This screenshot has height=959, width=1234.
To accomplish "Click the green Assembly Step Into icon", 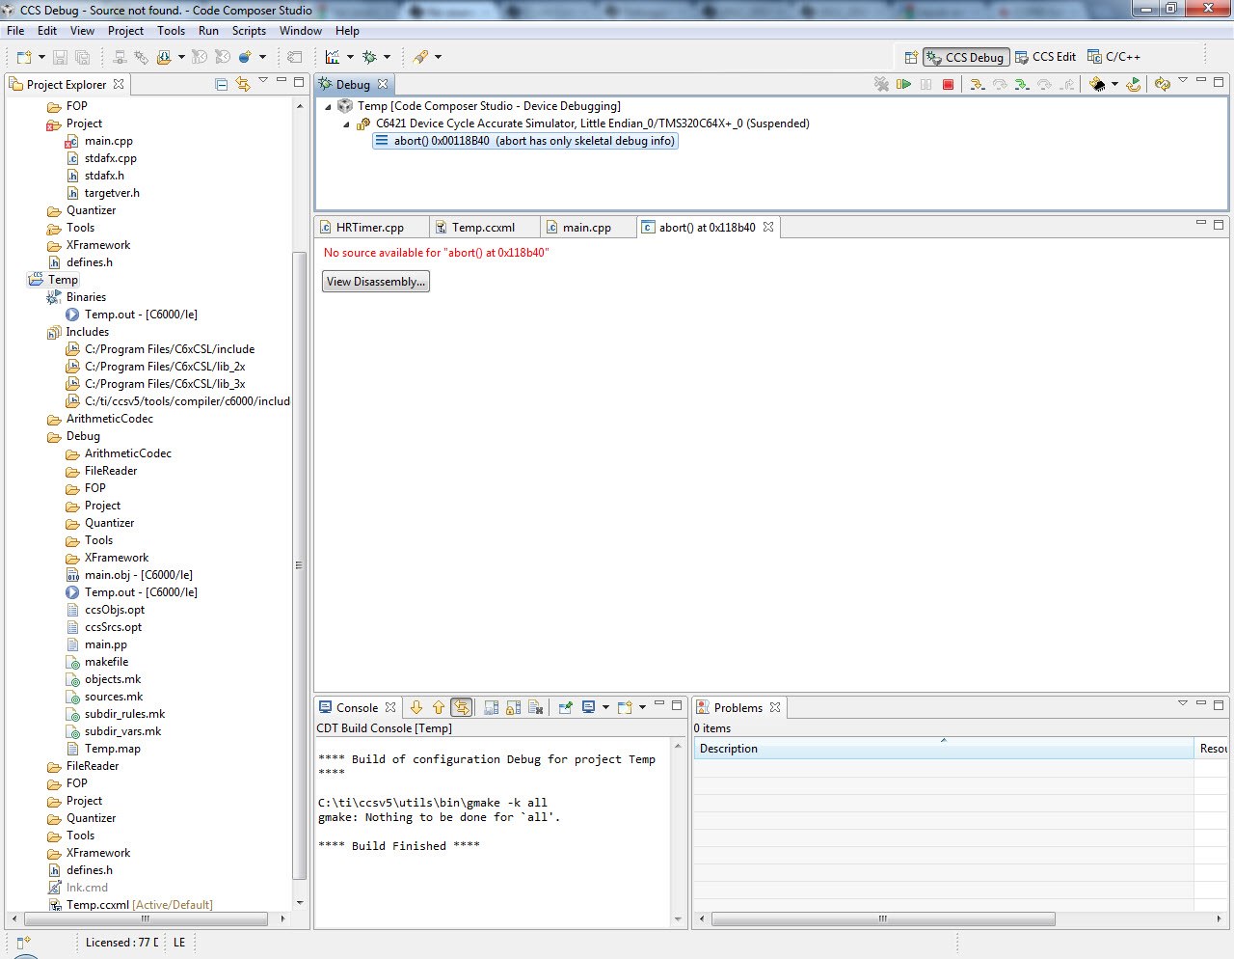I will click(x=1022, y=85).
